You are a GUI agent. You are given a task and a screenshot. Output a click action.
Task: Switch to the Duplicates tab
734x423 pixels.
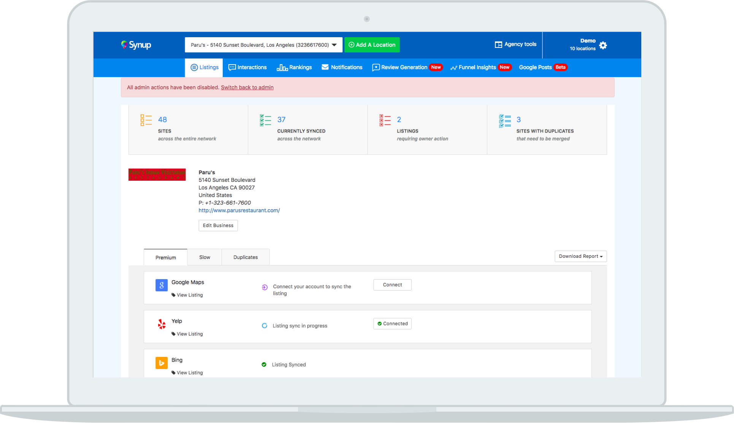pyautogui.click(x=246, y=257)
